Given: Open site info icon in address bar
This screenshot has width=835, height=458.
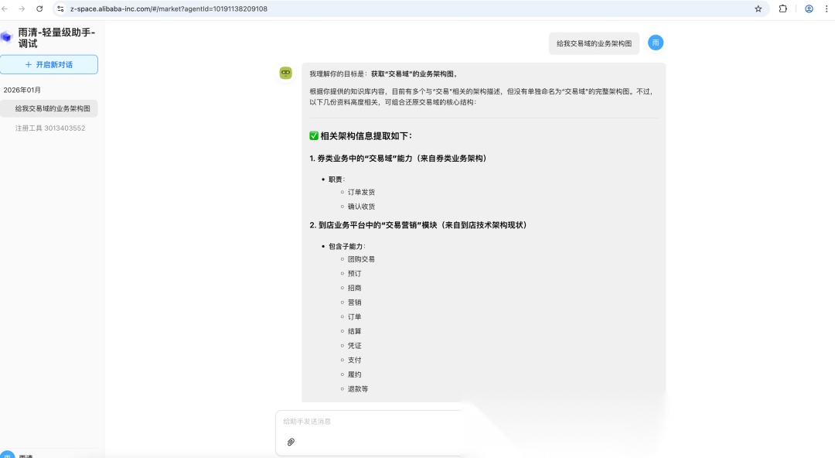Looking at the screenshot, I should click(61, 9).
